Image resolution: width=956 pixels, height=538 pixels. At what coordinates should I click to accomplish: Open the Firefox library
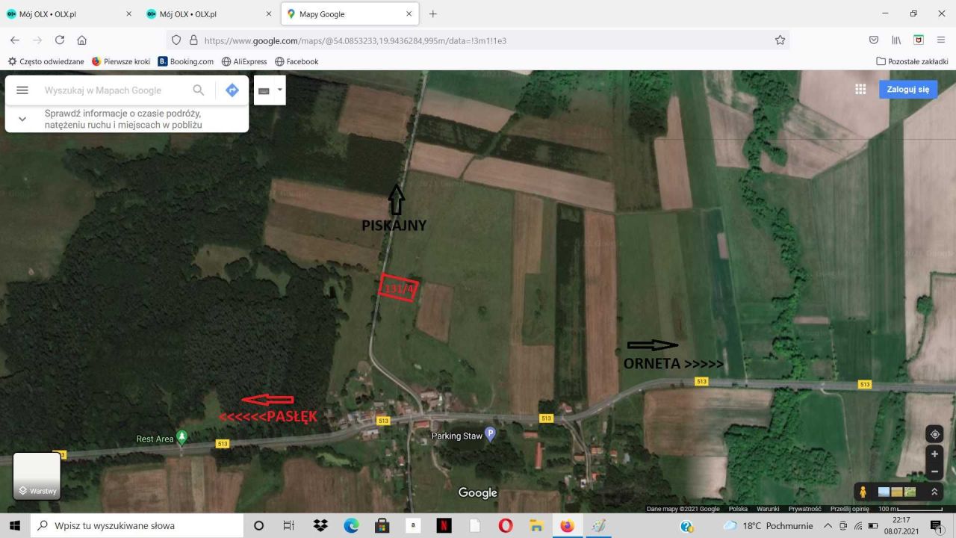pyautogui.click(x=896, y=40)
